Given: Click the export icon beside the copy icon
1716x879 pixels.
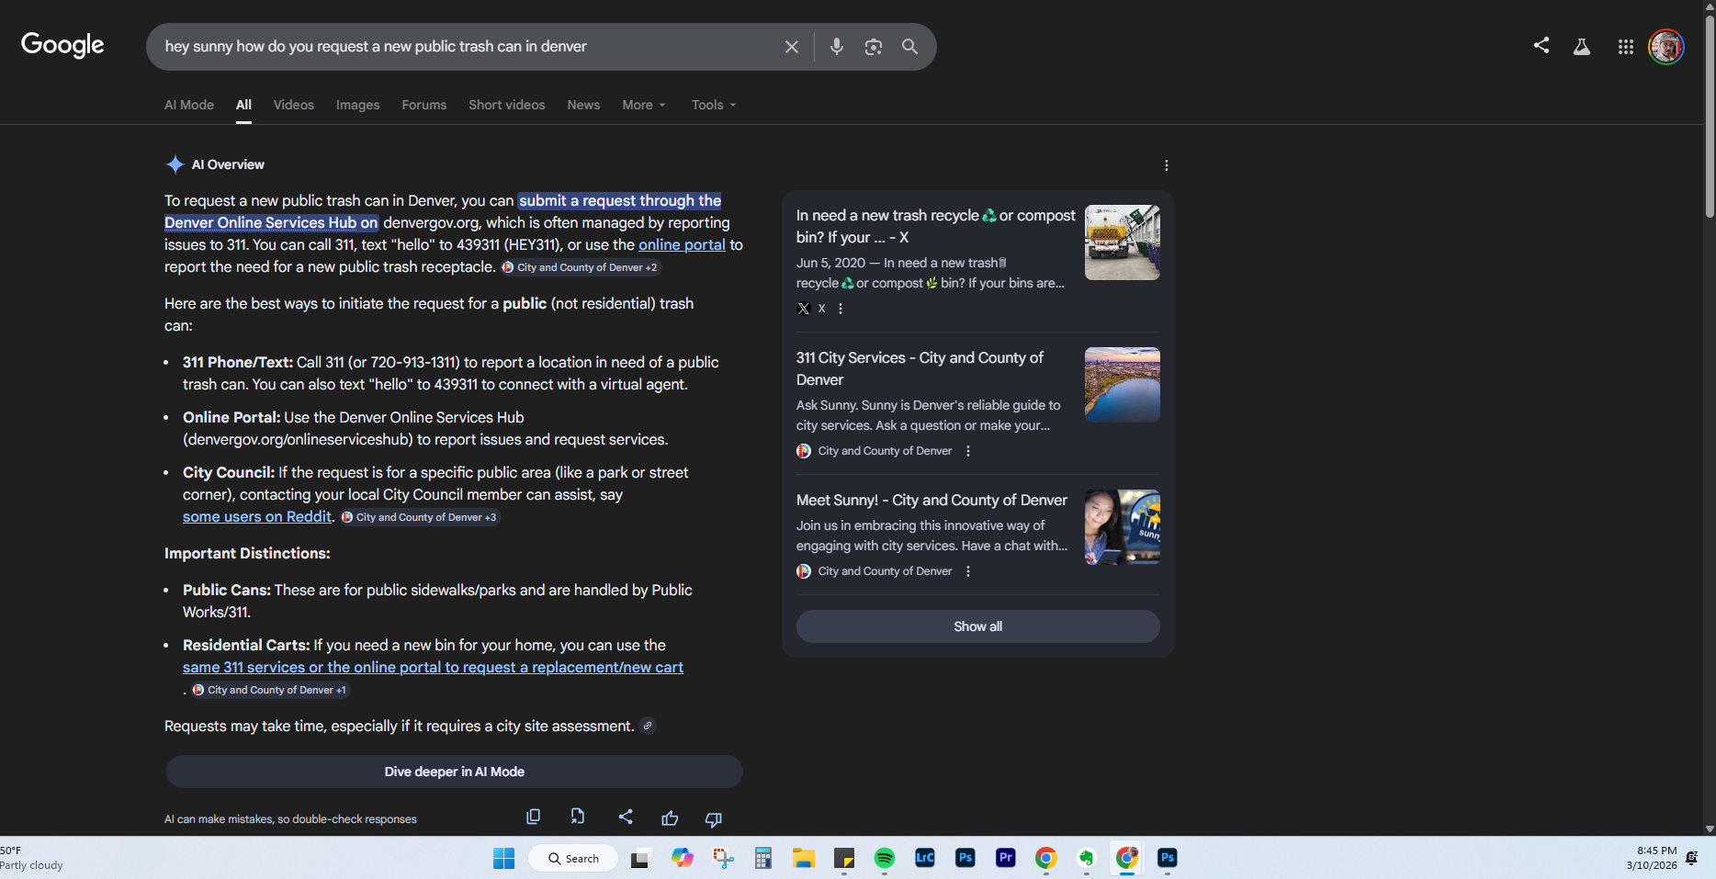Looking at the screenshot, I should [x=578, y=817].
